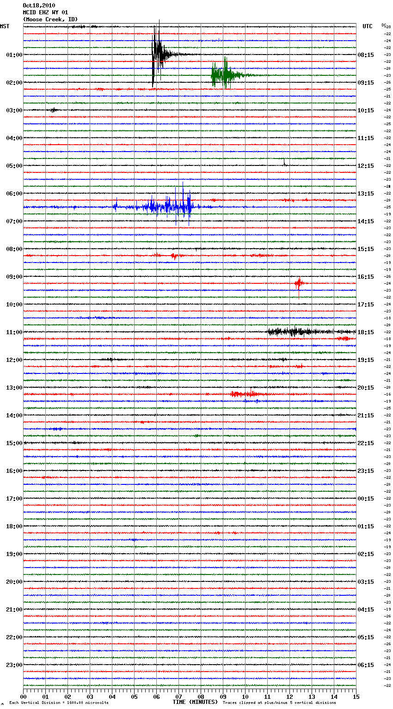This screenshot has width=393, height=709.
Task: Select the 13:15 UTC time label
Action: click(366, 194)
